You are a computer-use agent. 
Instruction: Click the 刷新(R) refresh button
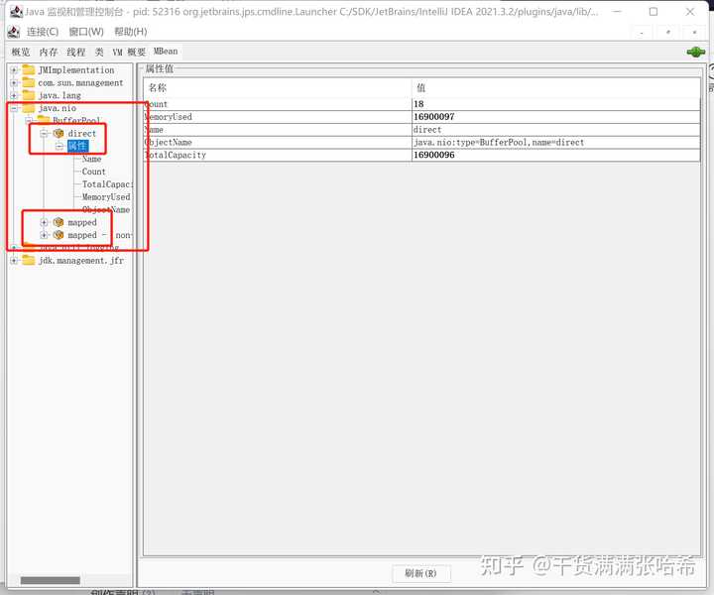pos(421,573)
